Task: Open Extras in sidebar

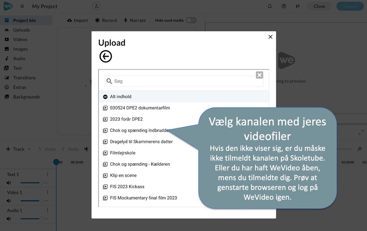Action: pos(20,87)
